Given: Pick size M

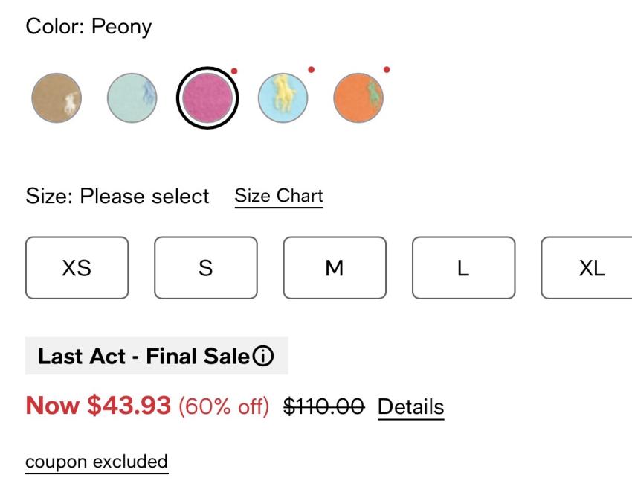Looking at the screenshot, I should point(335,268).
